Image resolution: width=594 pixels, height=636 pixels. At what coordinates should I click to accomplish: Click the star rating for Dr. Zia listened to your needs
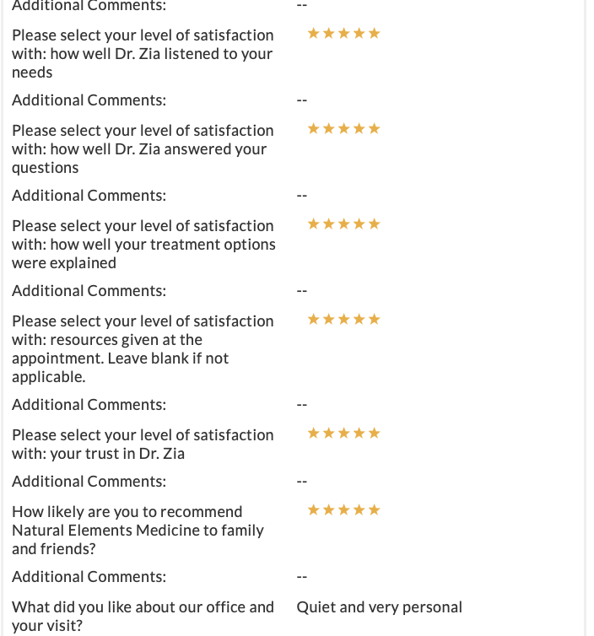(343, 33)
